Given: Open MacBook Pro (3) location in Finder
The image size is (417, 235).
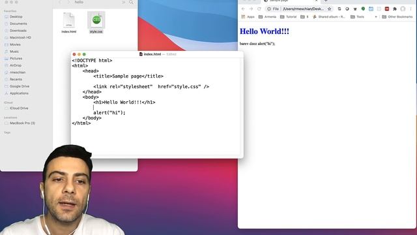Looking at the screenshot, I should point(22,123).
